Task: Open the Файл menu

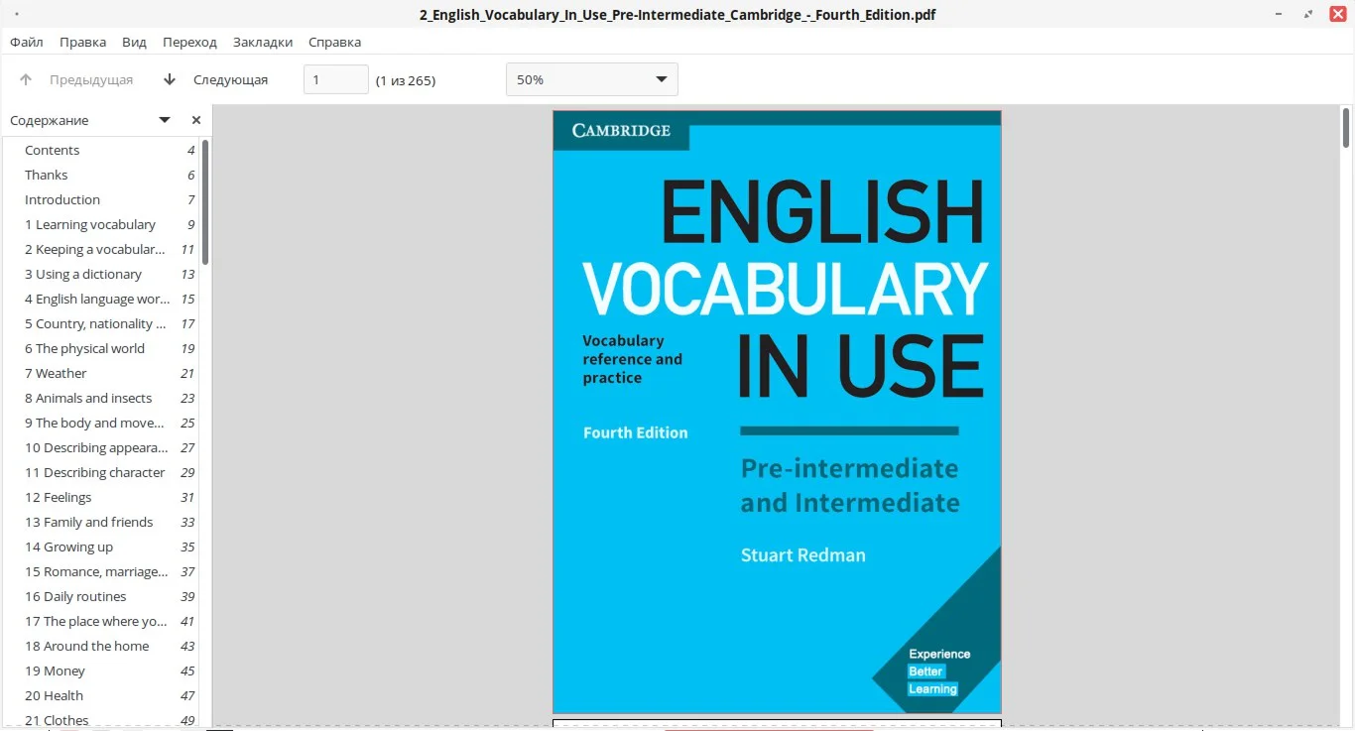Action: [27, 42]
